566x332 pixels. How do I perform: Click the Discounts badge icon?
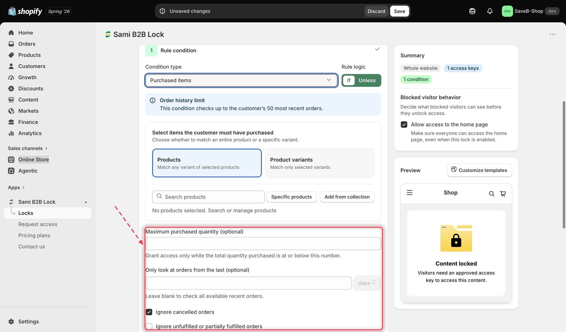[11, 89]
